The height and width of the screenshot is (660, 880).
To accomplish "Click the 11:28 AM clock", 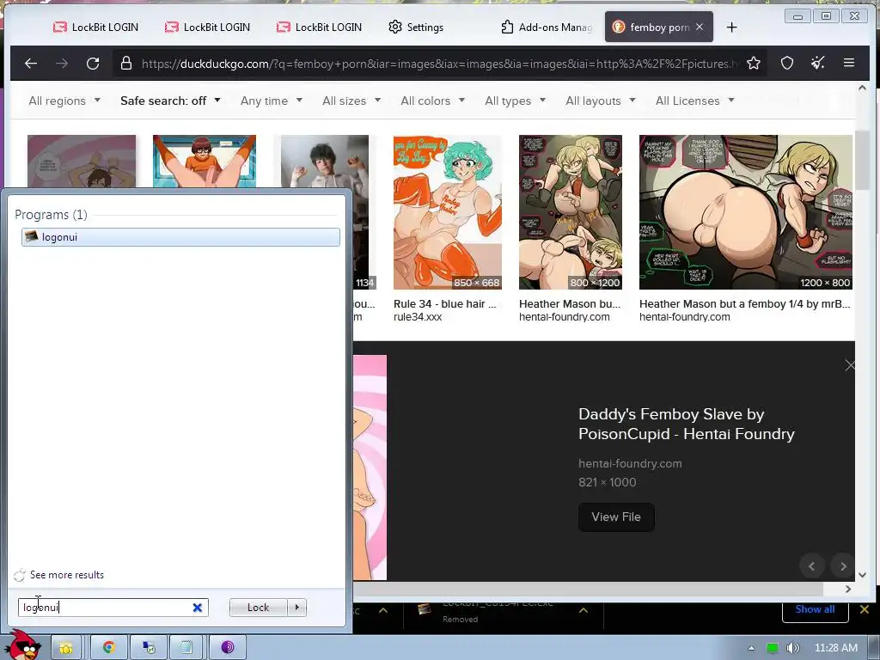I will click(835, 648).
